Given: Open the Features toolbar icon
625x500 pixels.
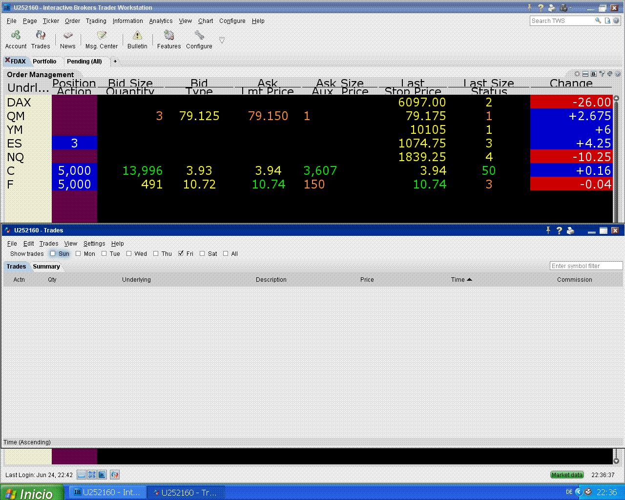Looking at the screenshot, I should click(x=169, y=36).
